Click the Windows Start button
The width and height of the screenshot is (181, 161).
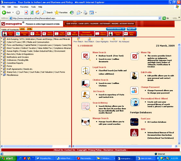tap(8, 158)
